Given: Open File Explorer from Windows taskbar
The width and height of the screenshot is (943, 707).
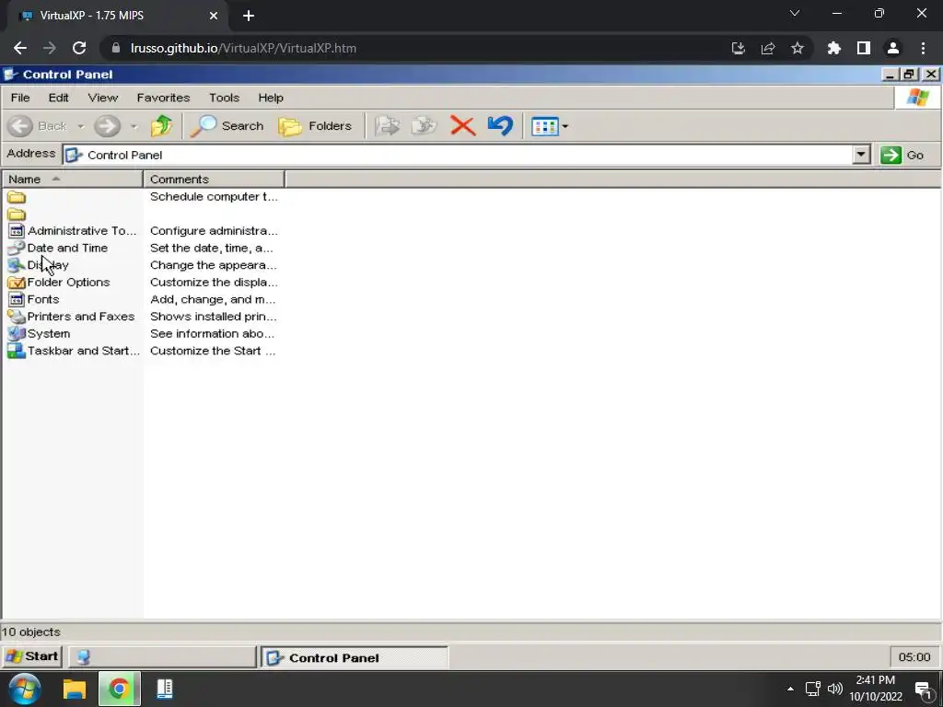Looking at the screenshot, I should [75, 689].
